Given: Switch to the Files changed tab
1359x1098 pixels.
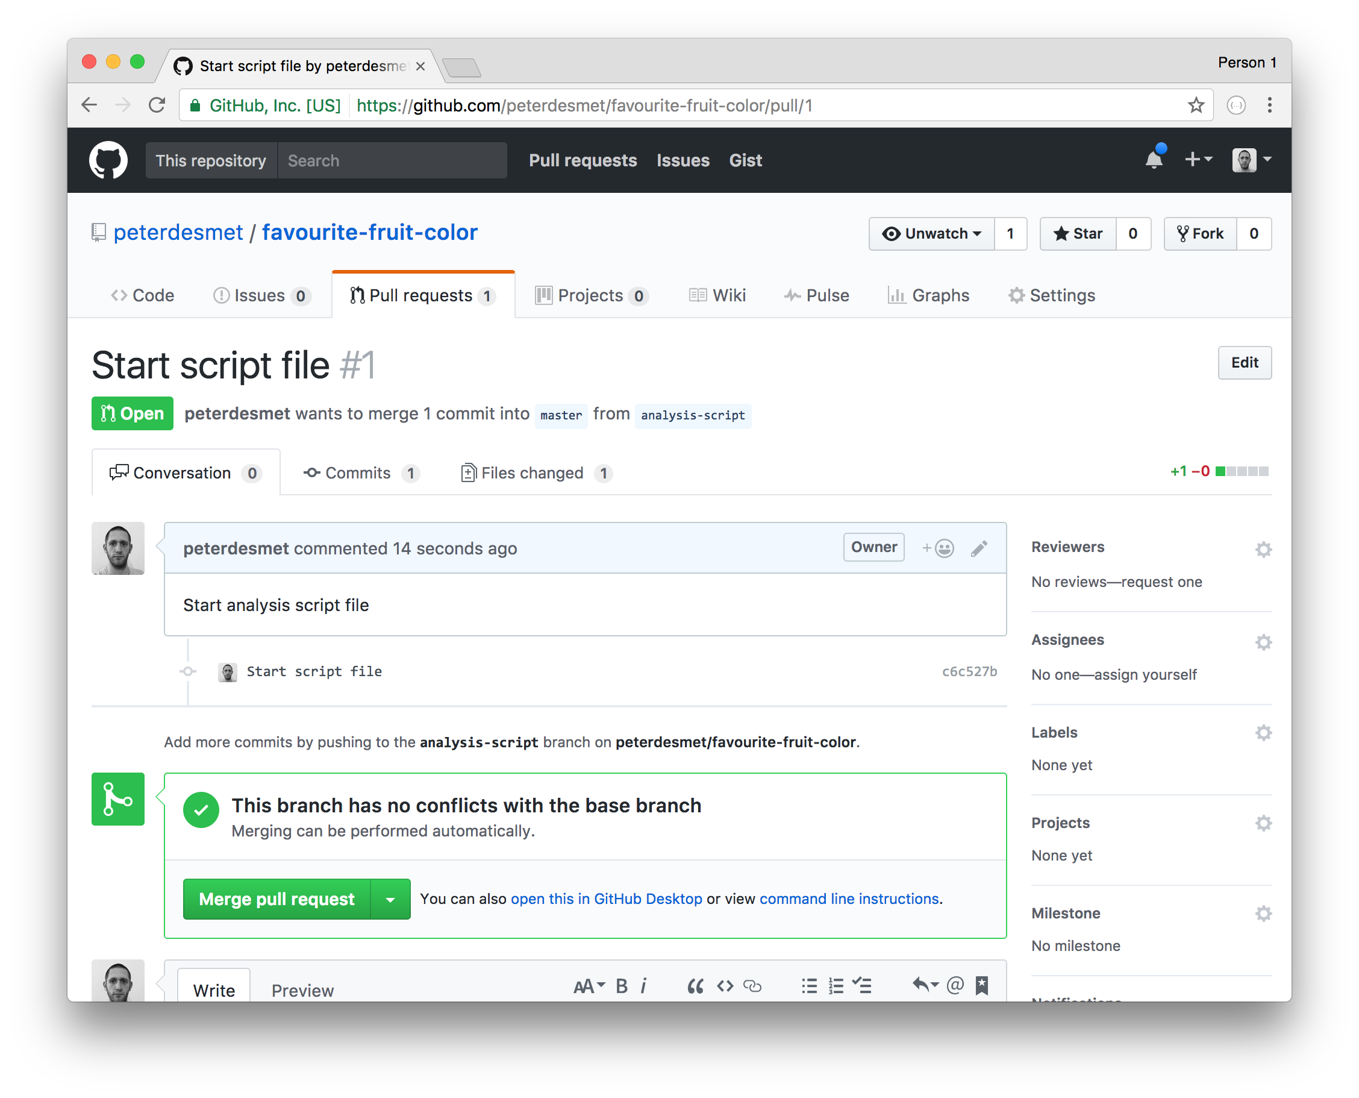Looking at the screenshot, I should [x=531, y=472].
